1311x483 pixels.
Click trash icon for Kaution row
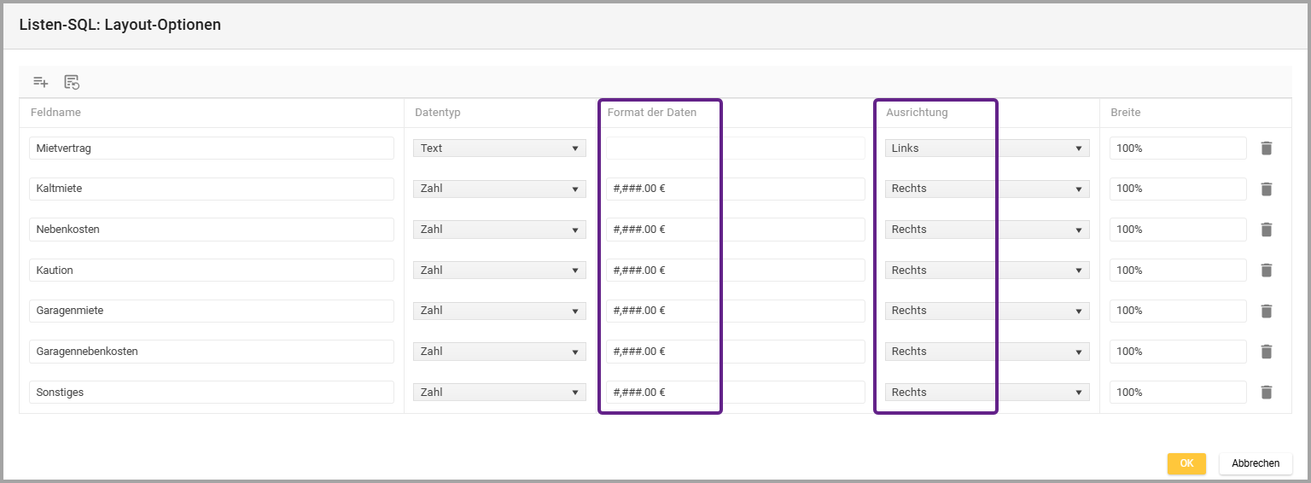tap(1266, 271)
